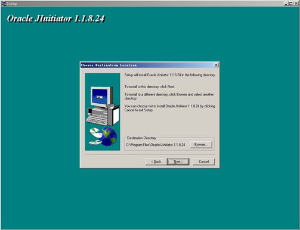The width and height of the screenshot is (300, 230).
Task: Click the C:\Program Files\Oracle destination path
Action: (x=156, y=145)
